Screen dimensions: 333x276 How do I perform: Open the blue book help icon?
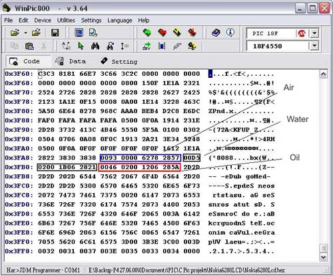pyautogui.click(x=216, y=33)
